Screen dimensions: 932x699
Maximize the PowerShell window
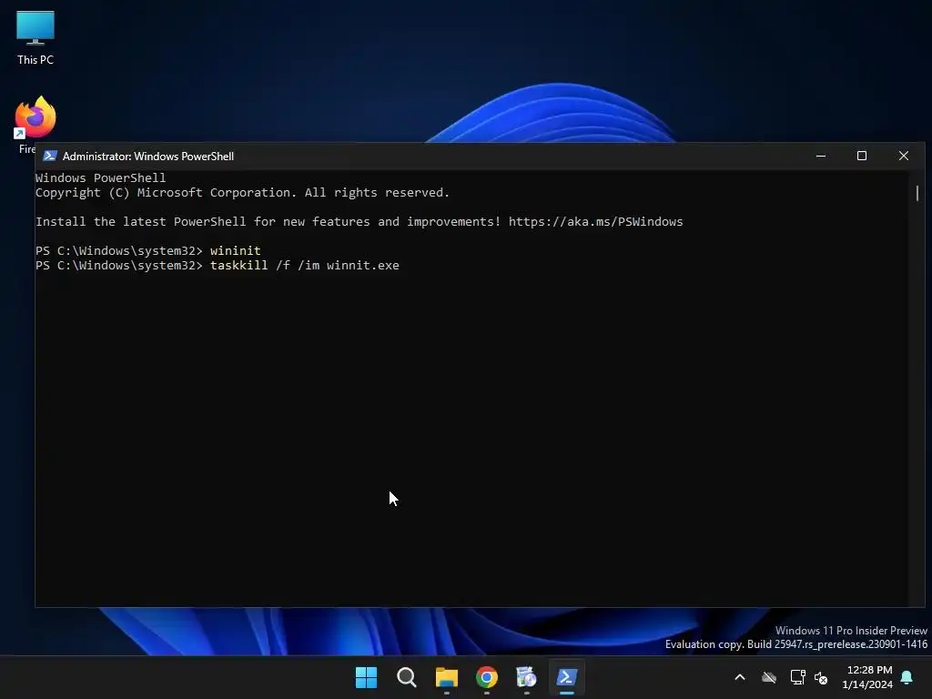pos(862,156)
